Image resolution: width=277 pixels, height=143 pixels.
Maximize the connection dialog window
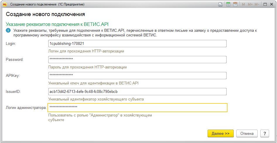(x=265, y=5)
